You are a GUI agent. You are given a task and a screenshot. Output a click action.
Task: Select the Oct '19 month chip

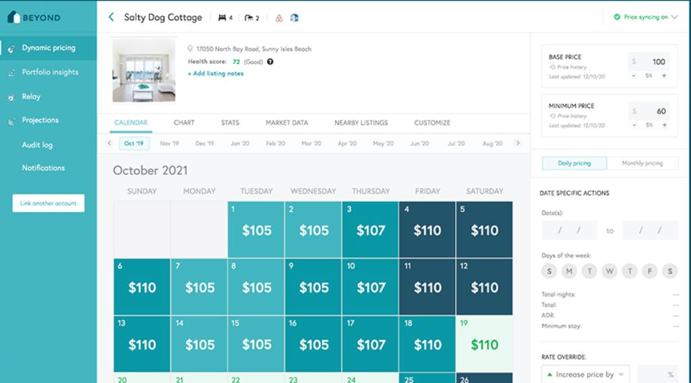tap(134, 143)
